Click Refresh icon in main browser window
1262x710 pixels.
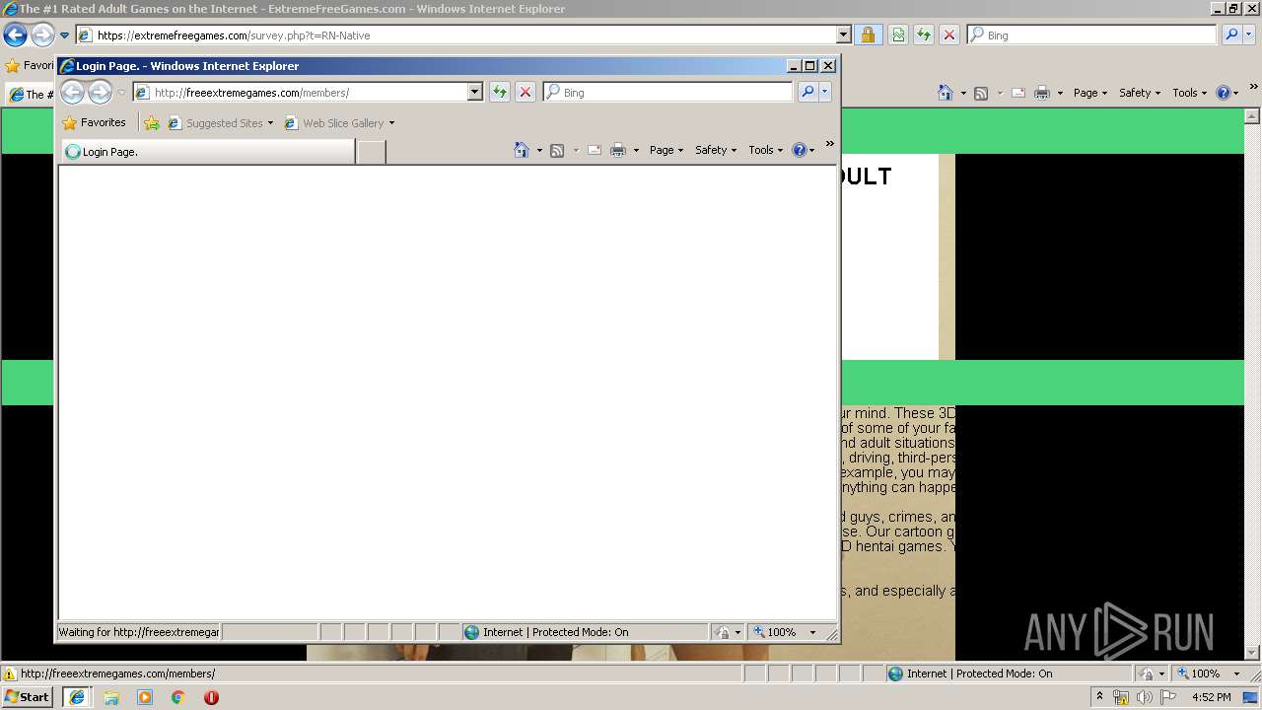pyautogui.click(x=924, y=35)
